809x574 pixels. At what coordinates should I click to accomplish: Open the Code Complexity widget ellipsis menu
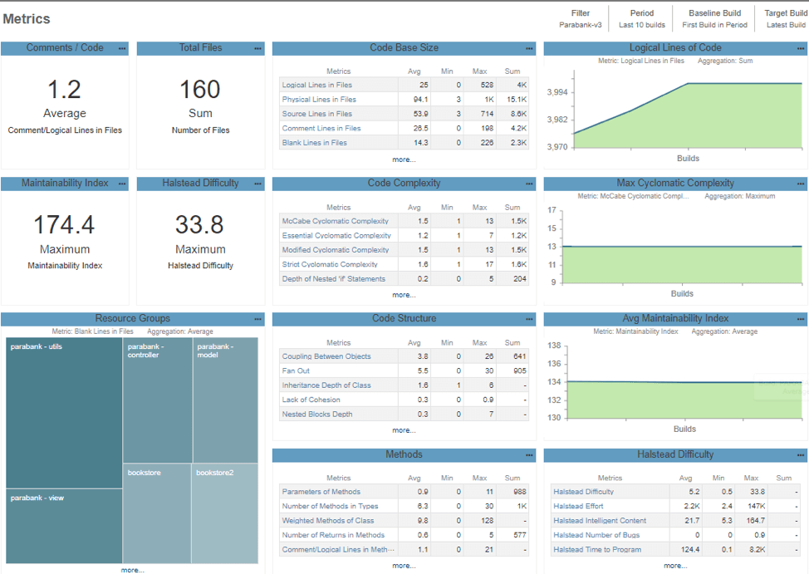530,184
